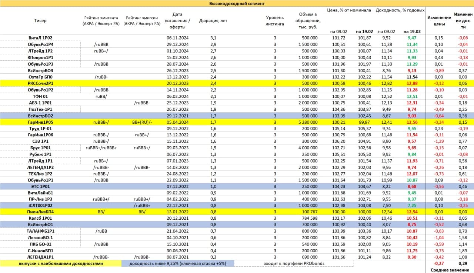This screenshot has height=273, width=474.
Task: Select ticker cell "С-ИнновБП1"
Action: pos(40,251)
